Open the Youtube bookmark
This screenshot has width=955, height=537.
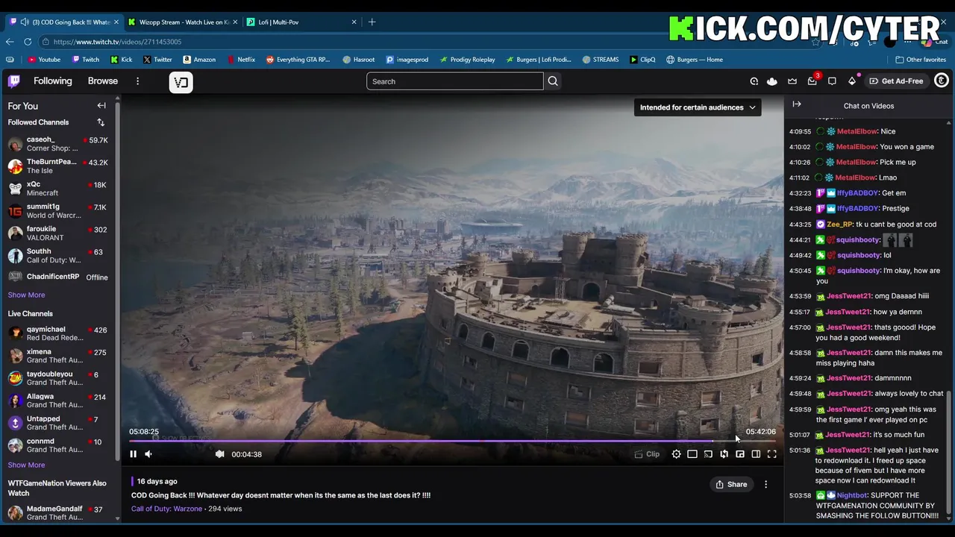pyautogui.click(x=44, y=60)
